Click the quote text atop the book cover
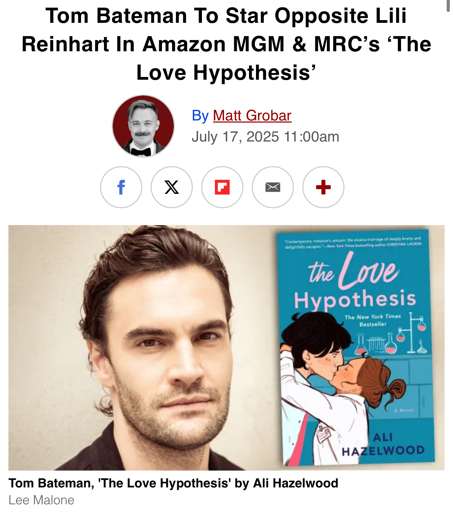The image size is (453, 512). tap(353, 242)
